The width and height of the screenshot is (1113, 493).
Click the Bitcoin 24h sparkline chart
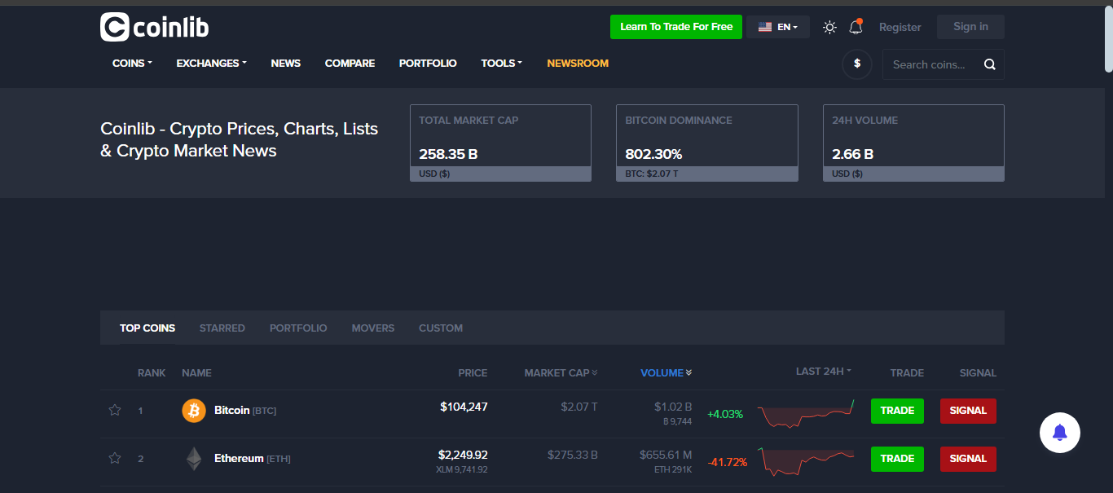pos(806,413)
